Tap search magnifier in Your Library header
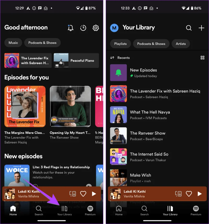This screenshot has width=209, height=224. [189, 28]
